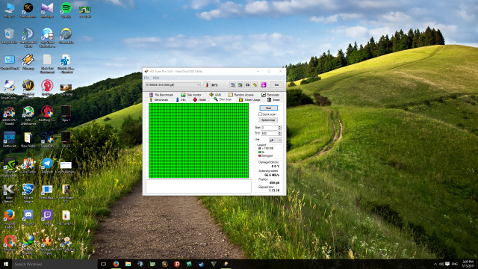Click the Steam icon on the taskbar
This screenshot has height=269, width=478.
[201, 264]
